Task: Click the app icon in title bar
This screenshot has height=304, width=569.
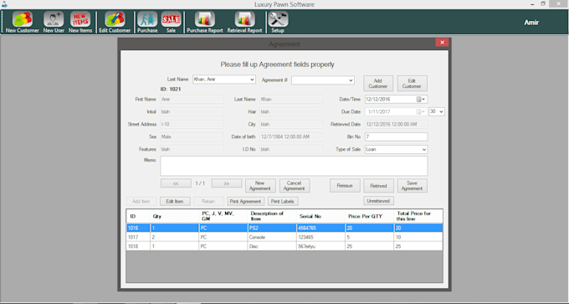Action: [x=3, y=4]
